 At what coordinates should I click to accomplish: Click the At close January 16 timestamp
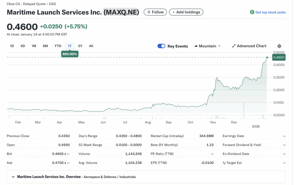point(37,34)
